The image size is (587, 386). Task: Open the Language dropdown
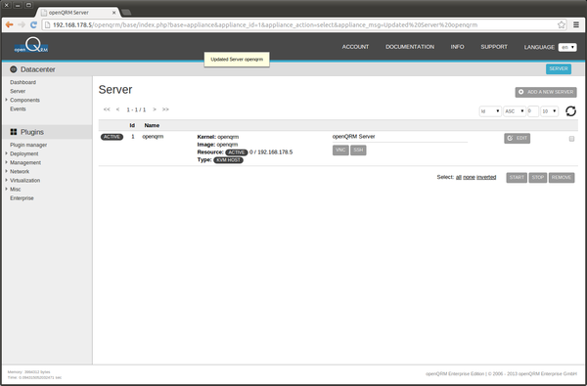click(x=567, y=47)
